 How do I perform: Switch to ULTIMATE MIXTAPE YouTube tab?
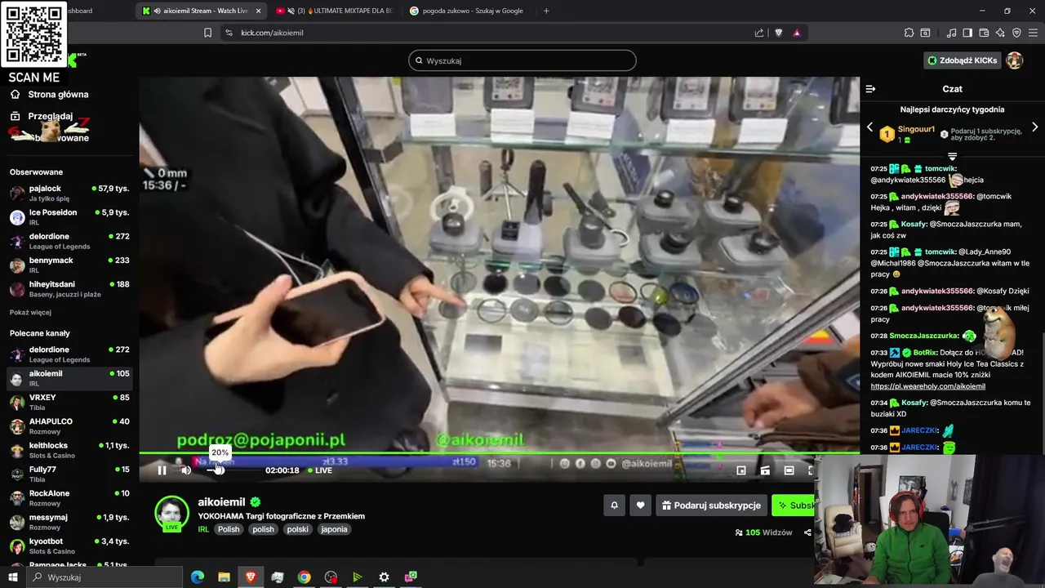tap(333, 11)
